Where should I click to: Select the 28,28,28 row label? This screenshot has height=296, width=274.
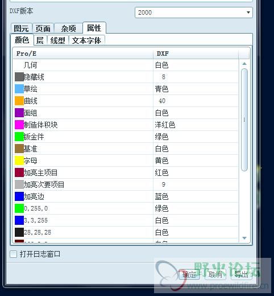point(38,232)
